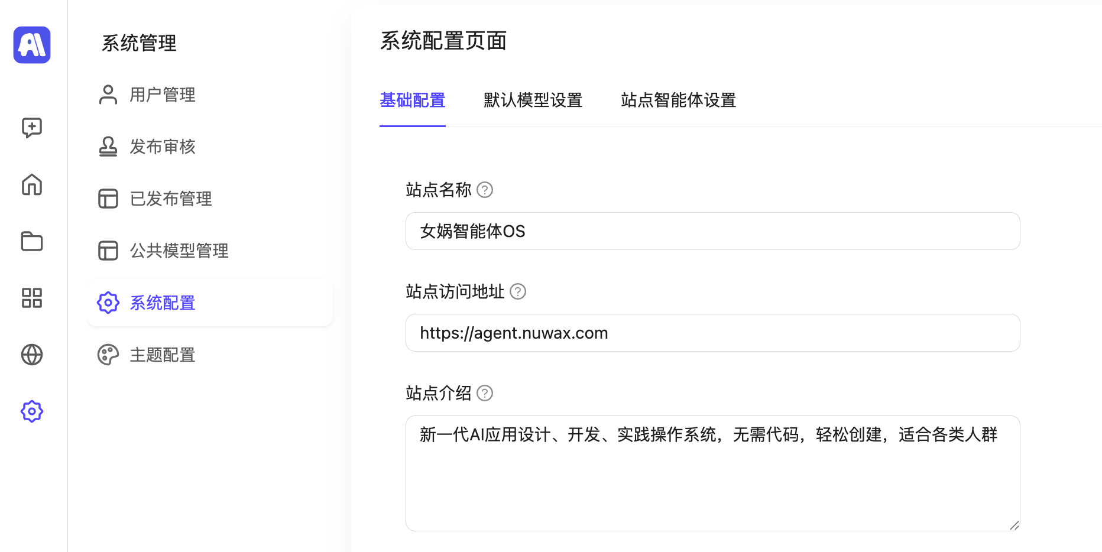1102x552 pixels.
Task: Click the AI logo in the sidebar
Action: [x=32, y=45]
